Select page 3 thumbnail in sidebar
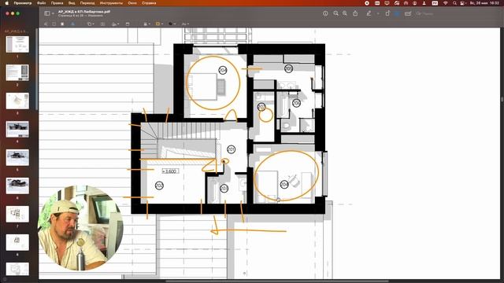The image size is (504, 283). click(x=17, y=101)
